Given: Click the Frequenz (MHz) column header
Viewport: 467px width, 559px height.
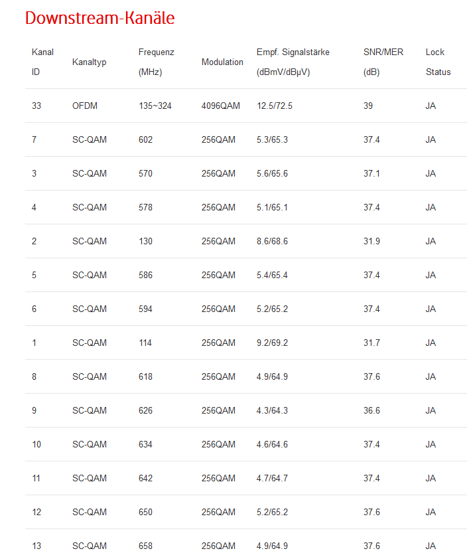Looking at the screenshot, I should (x=157, y=62).
